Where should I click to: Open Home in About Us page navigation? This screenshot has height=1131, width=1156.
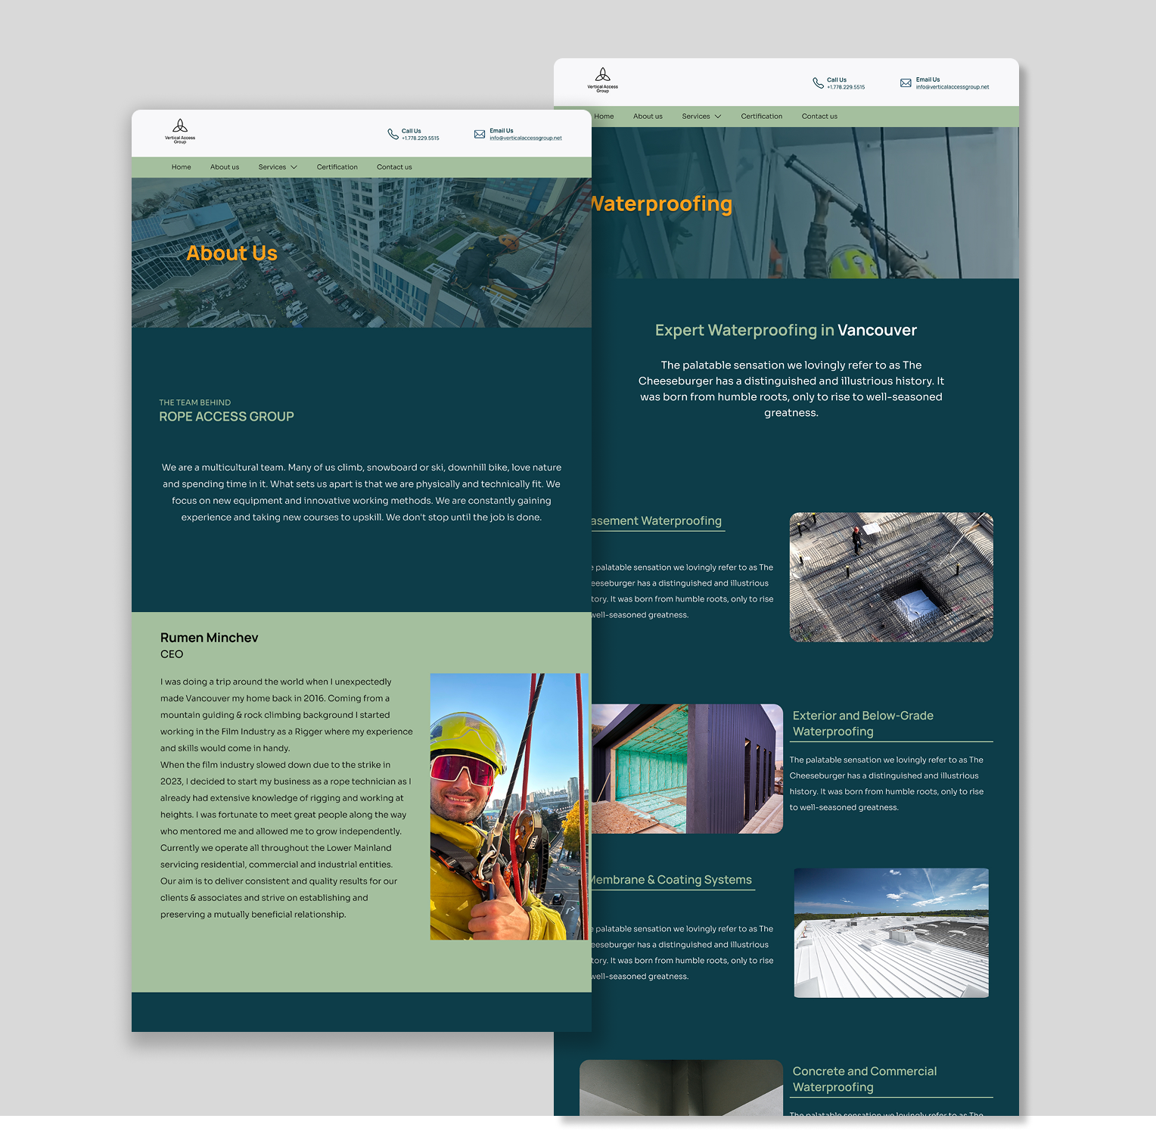tap(181, 167)
